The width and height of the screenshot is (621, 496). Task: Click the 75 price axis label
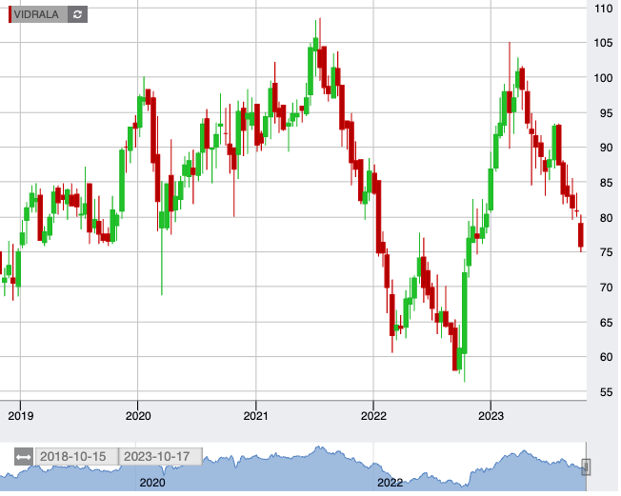(607, 252)
